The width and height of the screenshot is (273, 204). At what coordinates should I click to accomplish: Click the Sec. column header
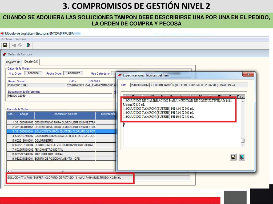10,116
